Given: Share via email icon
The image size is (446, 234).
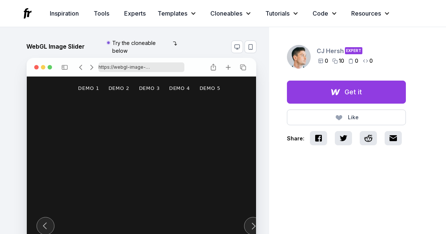Looking at the screenshot, I should pos(393,138).
